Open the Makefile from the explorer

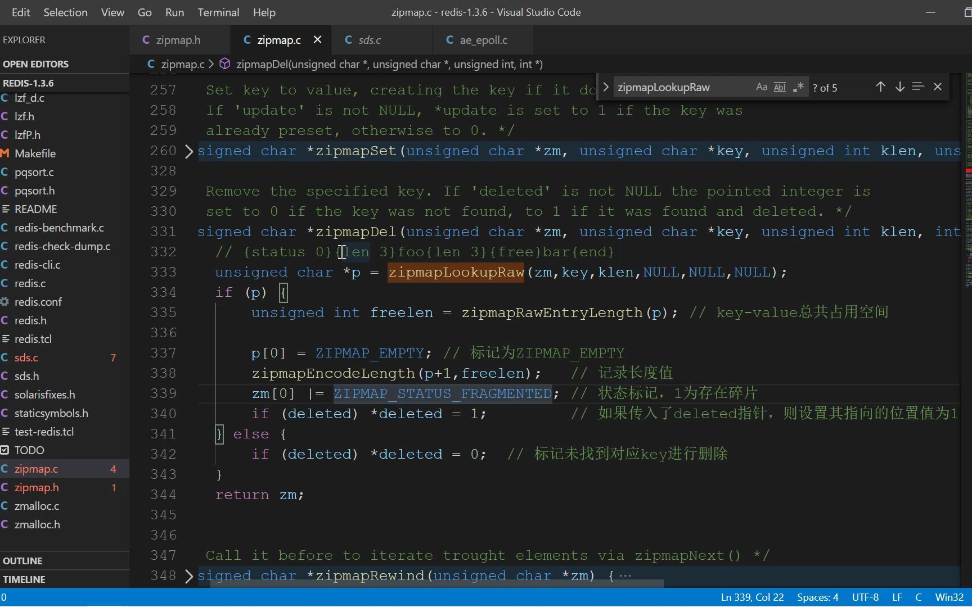pos(35,153)
